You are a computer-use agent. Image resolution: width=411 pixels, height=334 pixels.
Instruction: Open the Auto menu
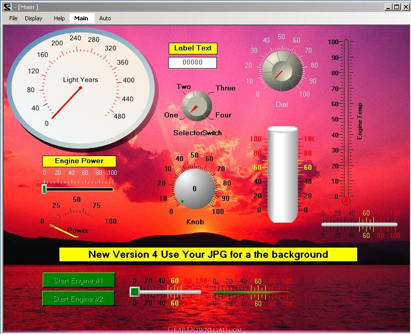point(105,18)
